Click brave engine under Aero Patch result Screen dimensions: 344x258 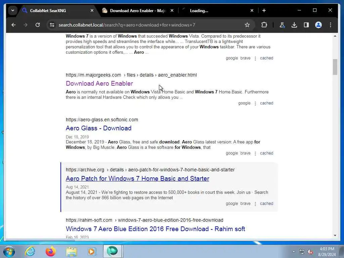click(x=245, y=204)
